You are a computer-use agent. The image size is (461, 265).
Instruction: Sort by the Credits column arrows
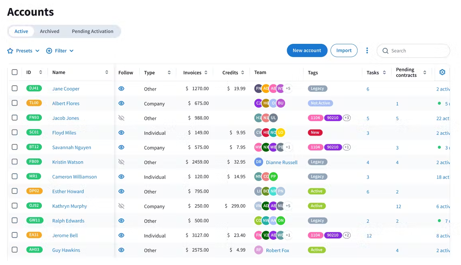(x=242, y=72)
